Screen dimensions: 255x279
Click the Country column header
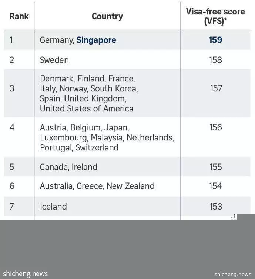107,17
